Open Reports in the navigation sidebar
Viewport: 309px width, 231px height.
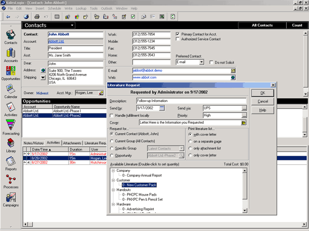[x=11, y=163]
